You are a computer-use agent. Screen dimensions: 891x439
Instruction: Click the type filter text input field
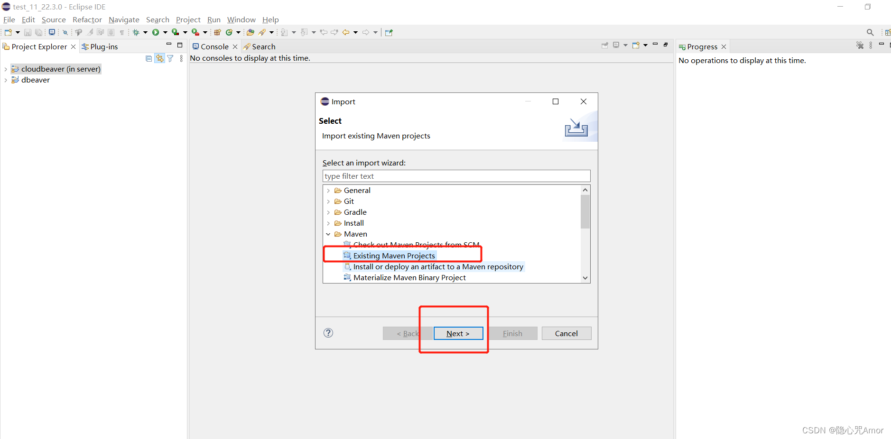click(x=456, y=176)
